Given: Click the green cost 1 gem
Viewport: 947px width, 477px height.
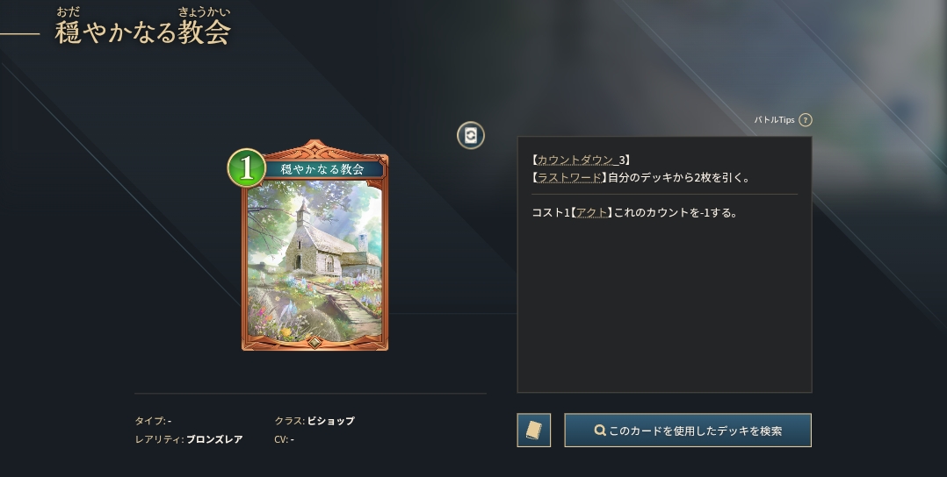Looking at the screenshot, I should (246, 168).
